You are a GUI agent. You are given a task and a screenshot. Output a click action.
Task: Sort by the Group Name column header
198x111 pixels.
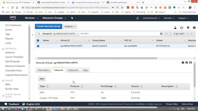pyautogui.click(x=99, y=40)
